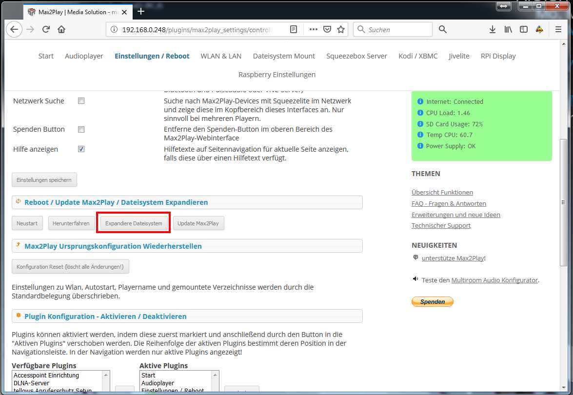Open Dateisystem Mount navigation item
The image size is (573, 395).
click(x=284, y=56)
